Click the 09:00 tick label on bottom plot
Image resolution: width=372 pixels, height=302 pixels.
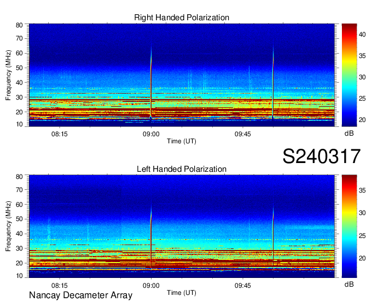coord(151,286)
